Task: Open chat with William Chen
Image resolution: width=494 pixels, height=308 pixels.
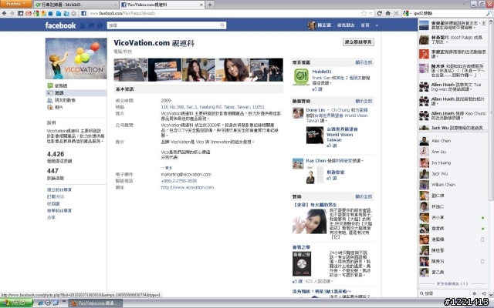Action: click(453, 185)
